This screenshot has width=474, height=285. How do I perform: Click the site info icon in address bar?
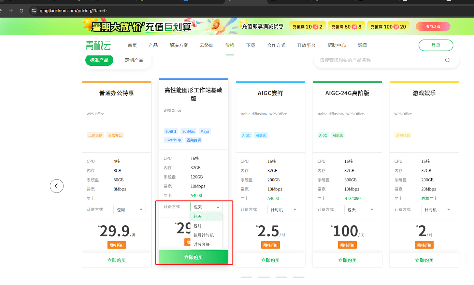click(x=34, y=11)
